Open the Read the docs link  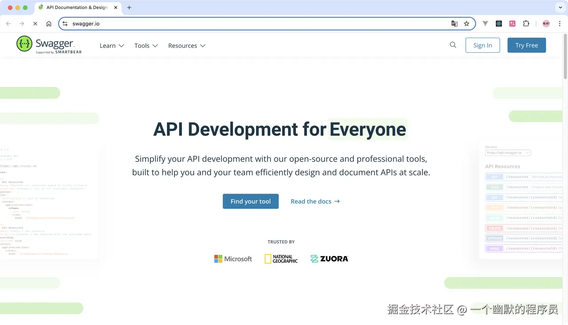click(316, 201)
